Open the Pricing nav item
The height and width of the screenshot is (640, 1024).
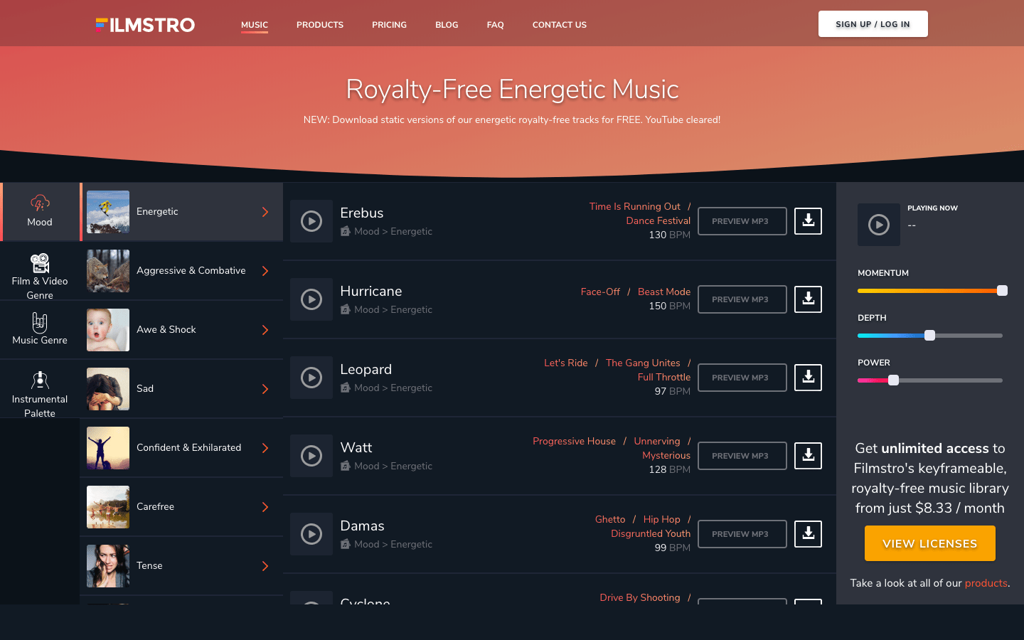click(389, 25)
